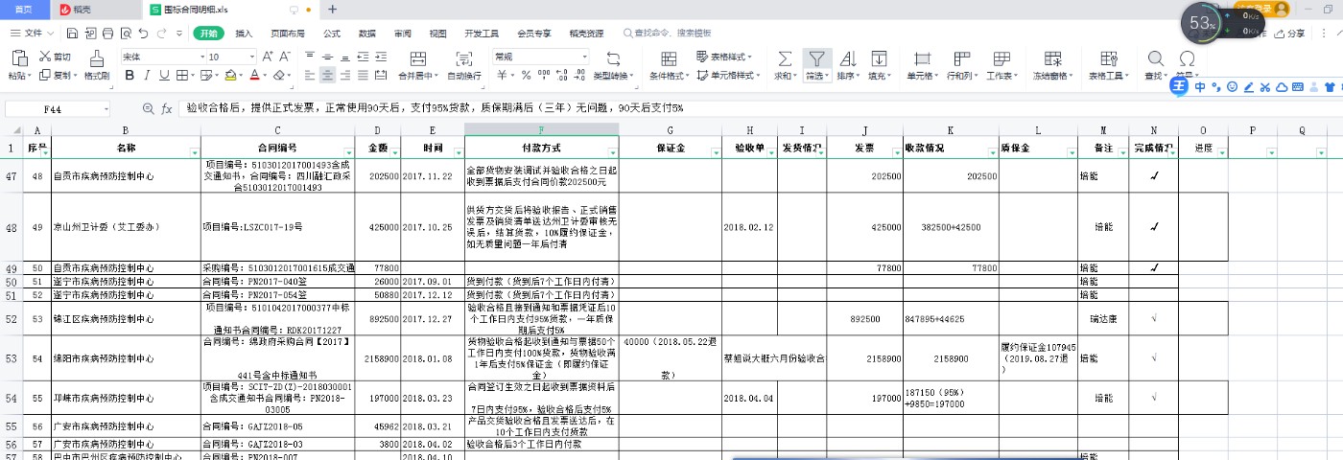Toggle Italic formatting
The width and height of the screenshot is (1343, 460).
[x=148, y=76]
